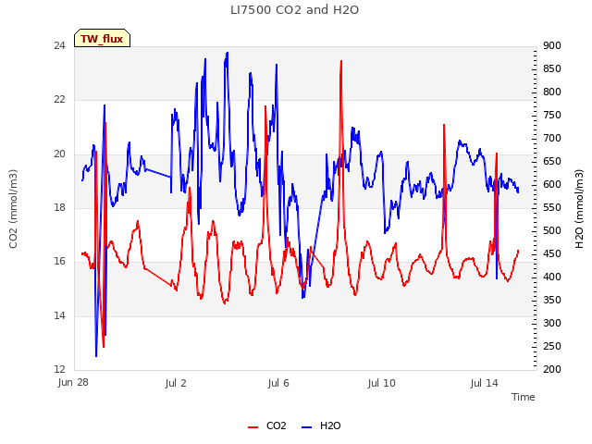Click the 18 value on CO2 axis
This screenshot has width=592, height=444.
(x=59, y=207)
